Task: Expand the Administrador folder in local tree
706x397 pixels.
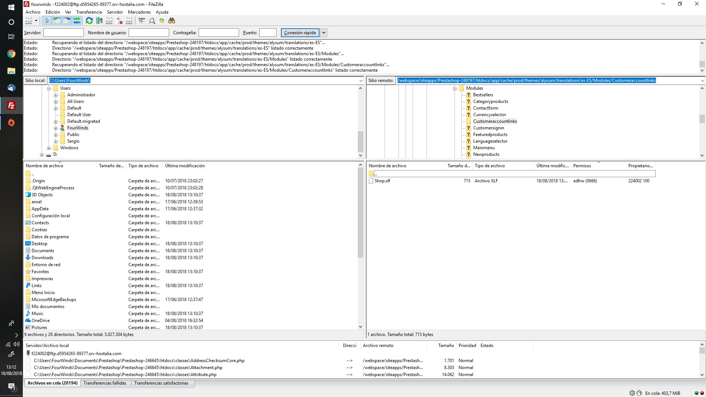Action: pos(56,95)
